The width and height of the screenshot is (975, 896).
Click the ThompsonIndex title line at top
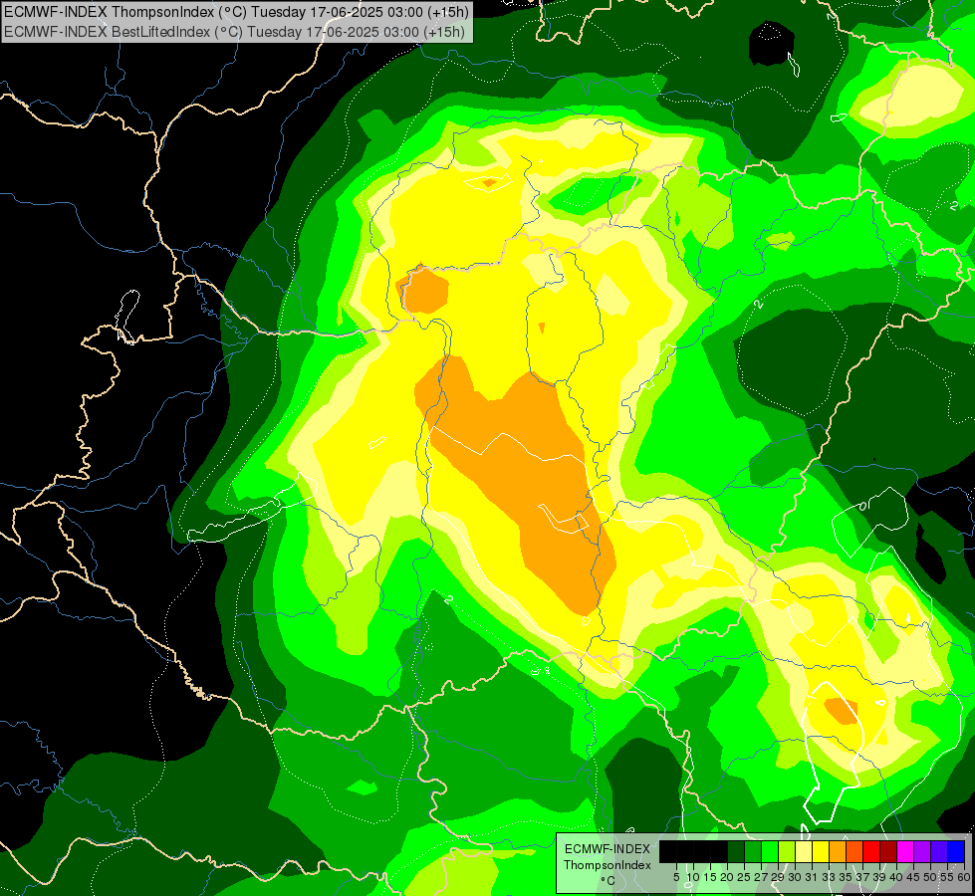tap(236, 12)
